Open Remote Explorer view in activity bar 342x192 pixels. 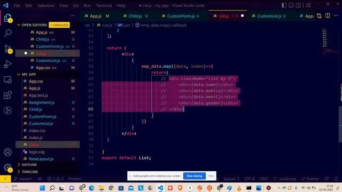(x=7, y=80)
